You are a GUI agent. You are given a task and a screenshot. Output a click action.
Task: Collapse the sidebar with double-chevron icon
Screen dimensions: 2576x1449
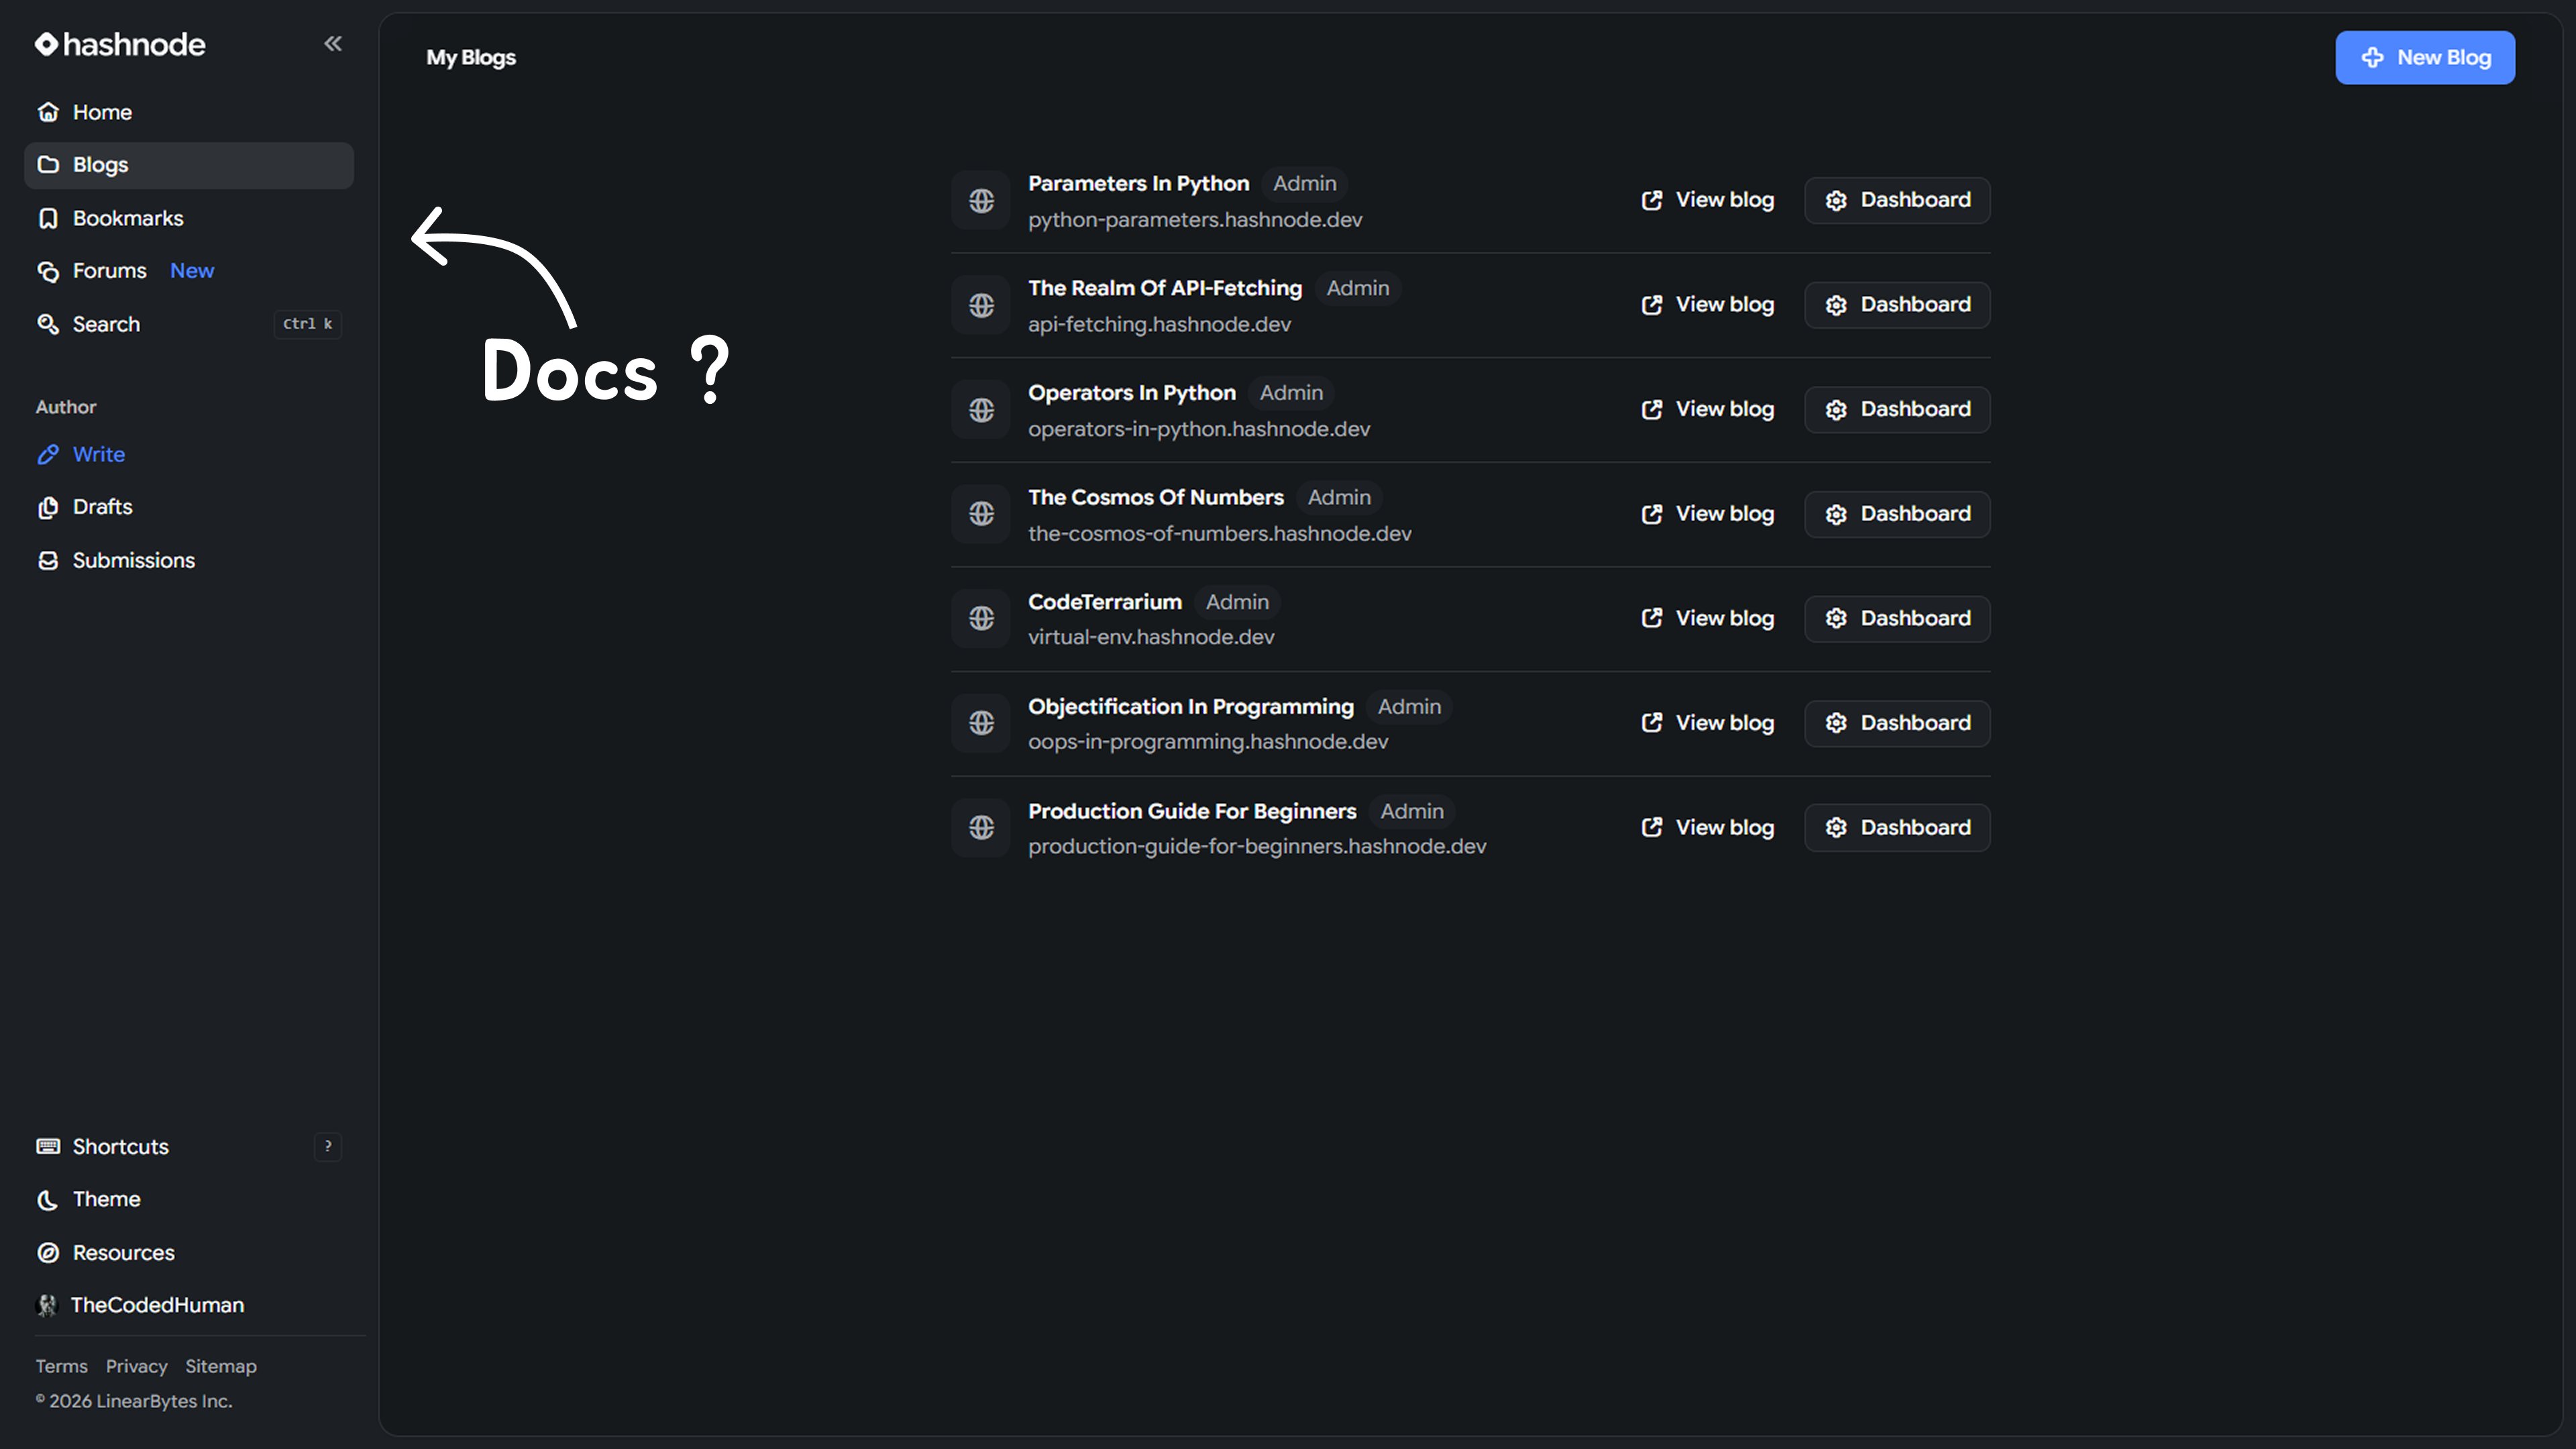pos(333,43)
